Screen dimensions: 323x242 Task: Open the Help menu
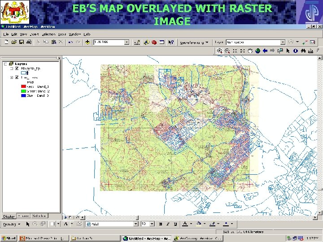(x=87, y=34)
